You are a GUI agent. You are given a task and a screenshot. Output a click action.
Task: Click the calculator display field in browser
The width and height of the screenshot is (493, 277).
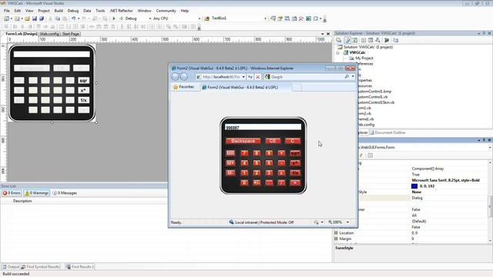[x=263, y=127]
